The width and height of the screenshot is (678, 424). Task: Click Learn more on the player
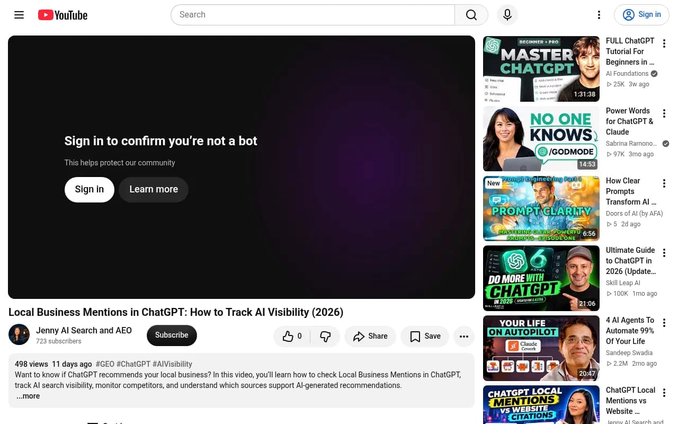pos(154,189)
